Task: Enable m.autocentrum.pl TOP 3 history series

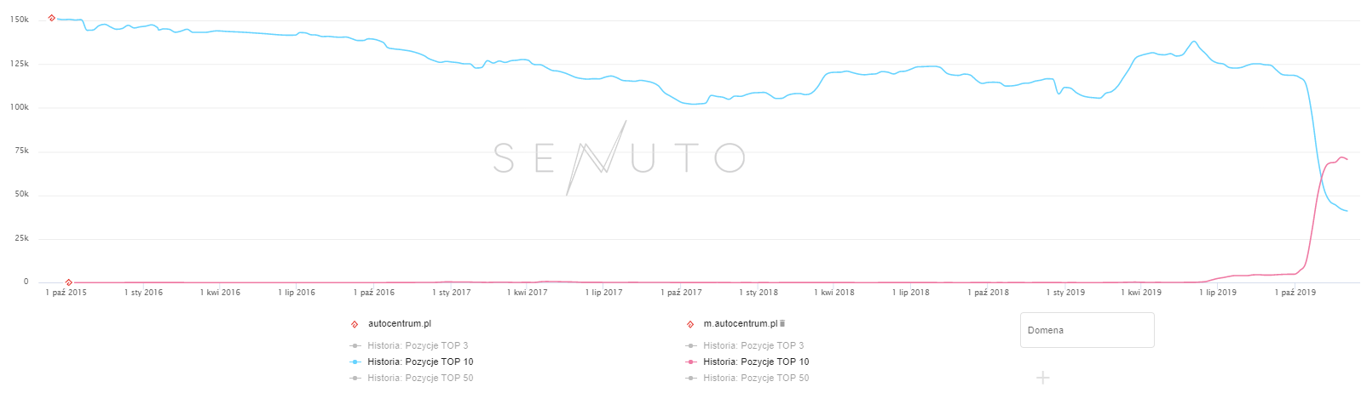Action: tap(753, 345)
